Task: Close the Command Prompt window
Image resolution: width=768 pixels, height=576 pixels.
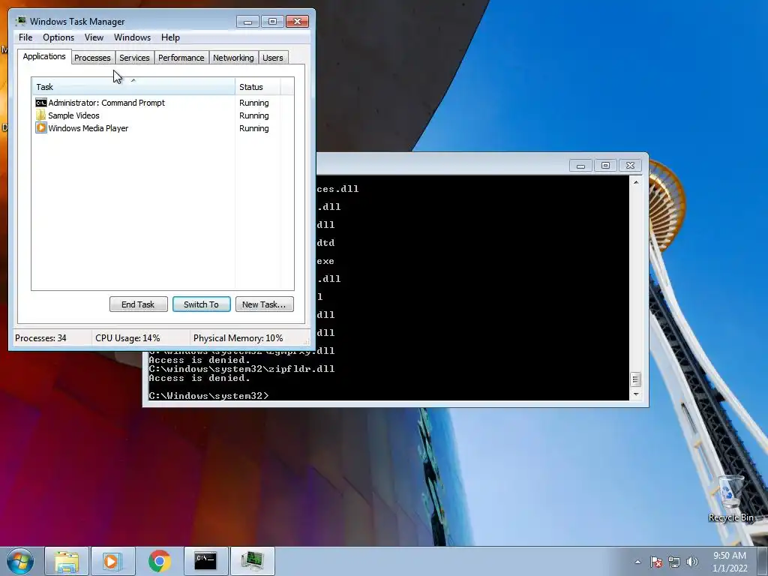Action: (x=630, y=166)
